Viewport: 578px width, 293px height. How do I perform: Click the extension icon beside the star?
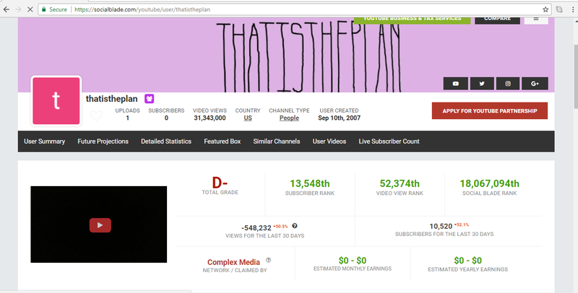click(559, 9)
